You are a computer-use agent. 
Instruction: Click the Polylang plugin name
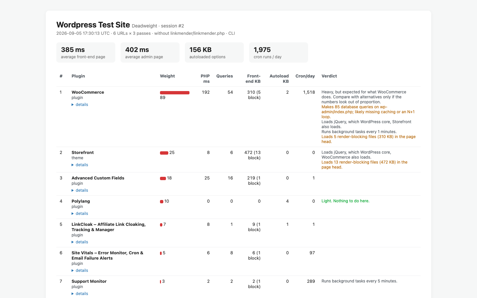(81, 201)
